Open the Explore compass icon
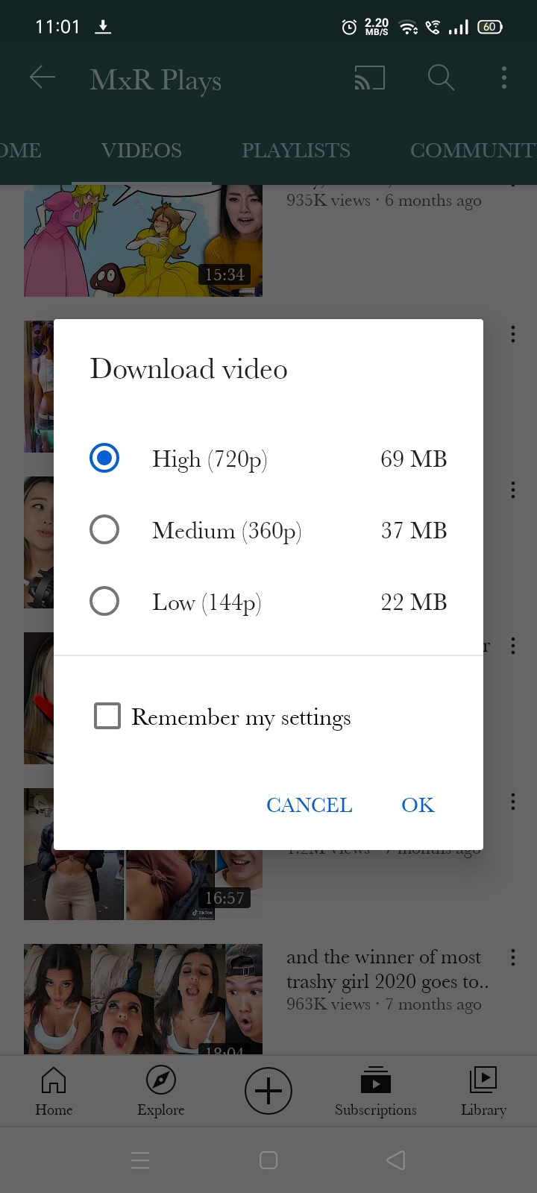Screen dimensions: 537x1193 [x=160, y=1090]
